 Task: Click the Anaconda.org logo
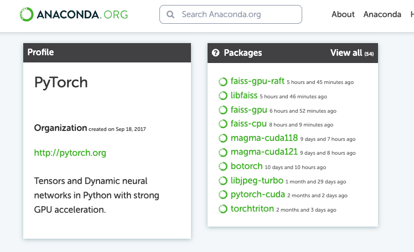74,14
